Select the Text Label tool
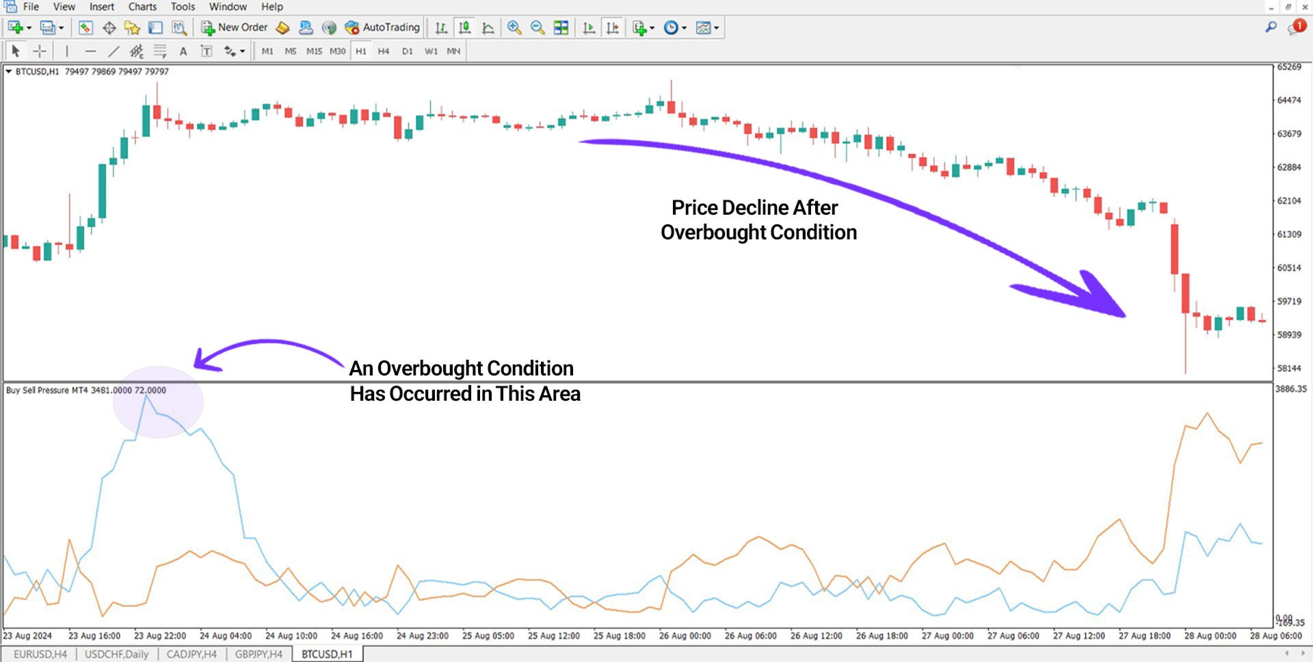 pos(206,51)
